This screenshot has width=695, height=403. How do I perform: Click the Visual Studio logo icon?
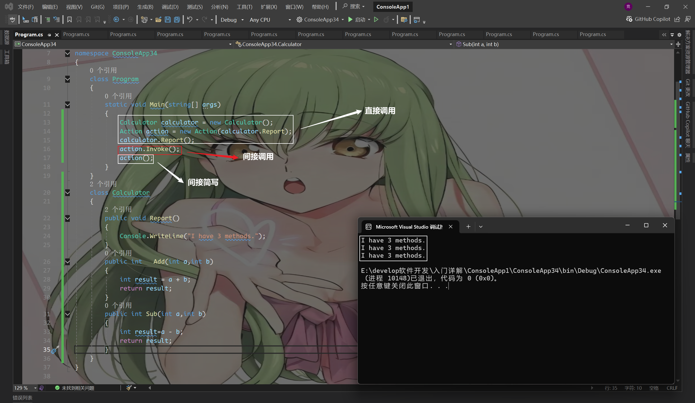coord(9,6)
